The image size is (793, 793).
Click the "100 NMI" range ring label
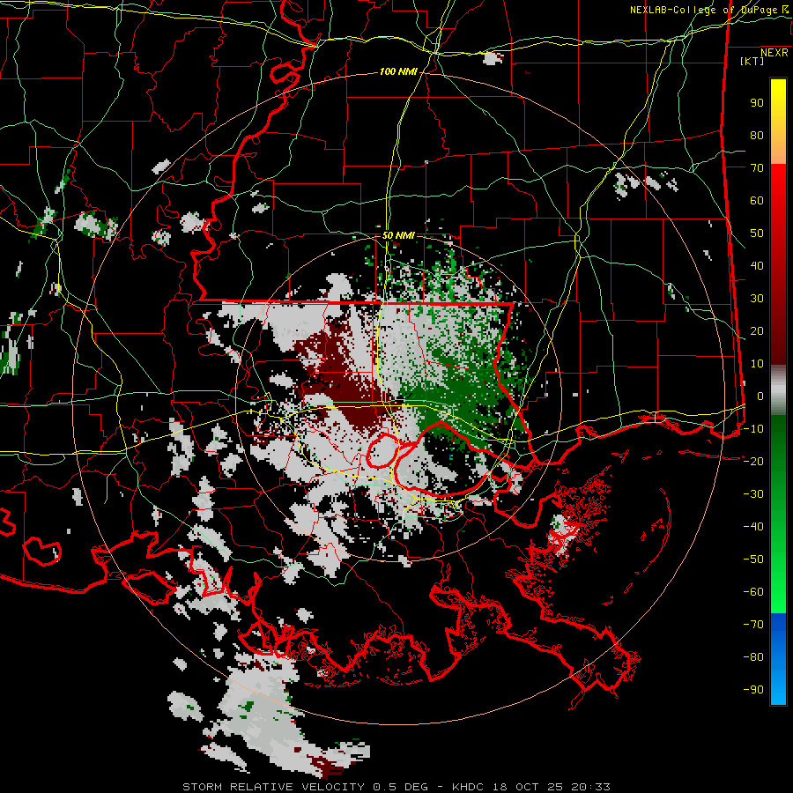point(398,72)
